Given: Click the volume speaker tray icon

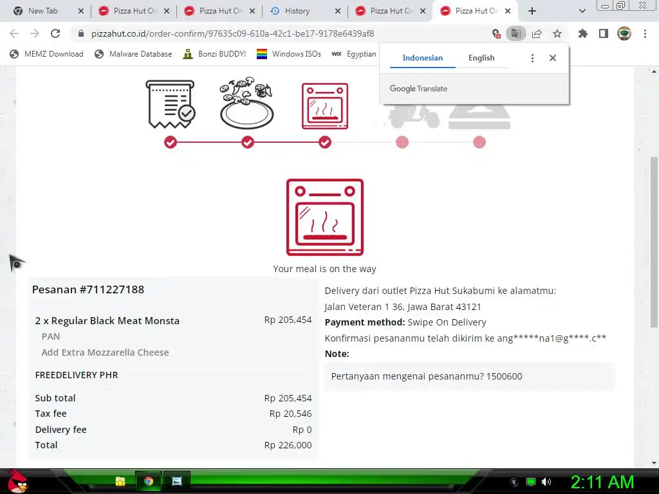Looking at the screenshot, I should click(x=546, y=482).
